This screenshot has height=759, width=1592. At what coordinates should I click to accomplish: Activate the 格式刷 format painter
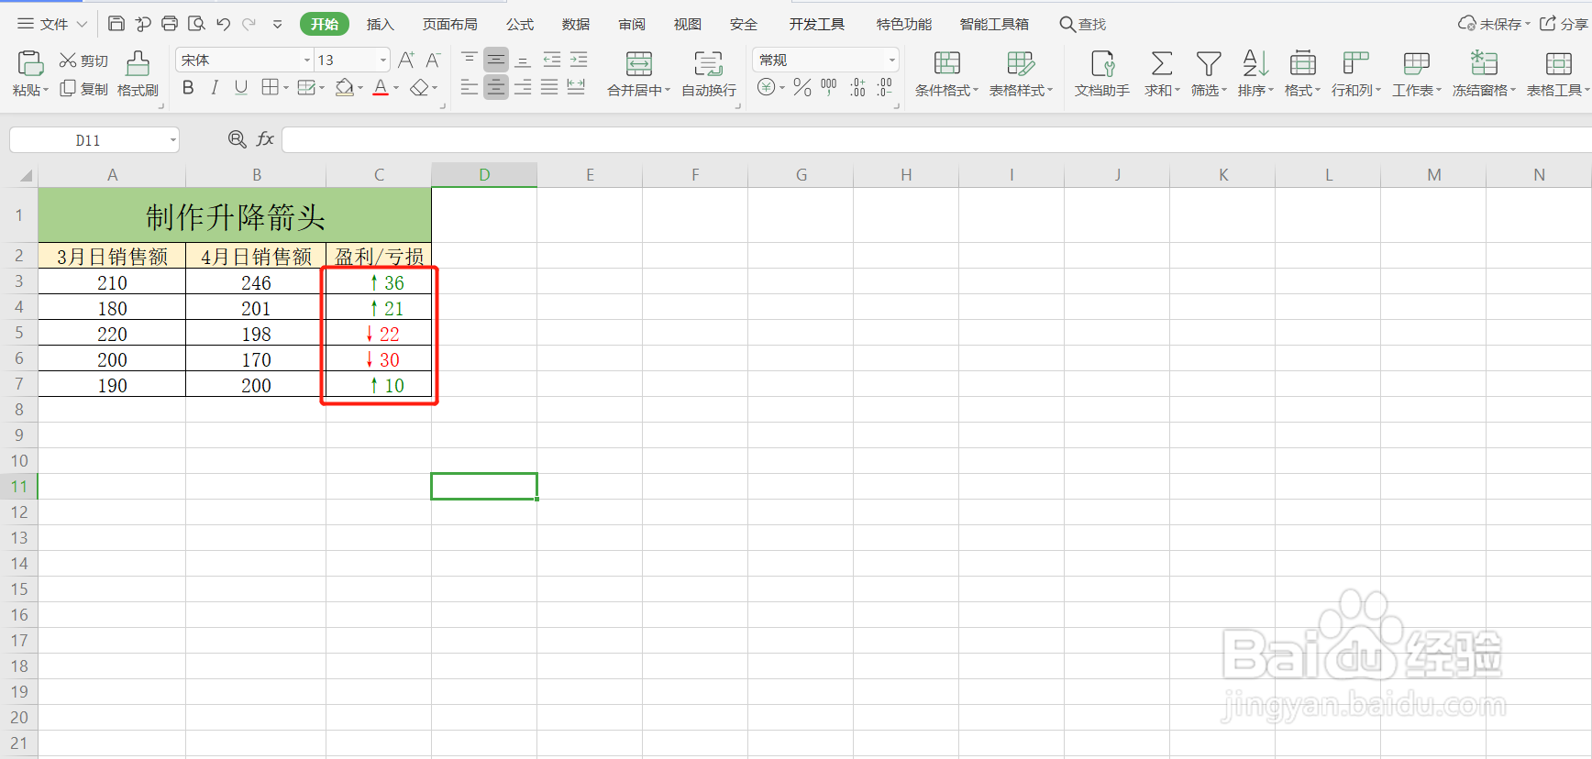[x=138, y=74]
